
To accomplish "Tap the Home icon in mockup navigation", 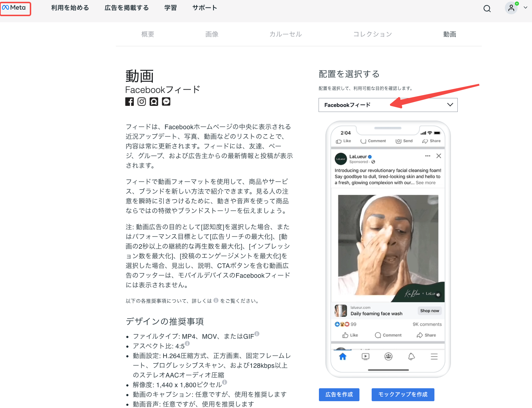I will pos(343,356).
